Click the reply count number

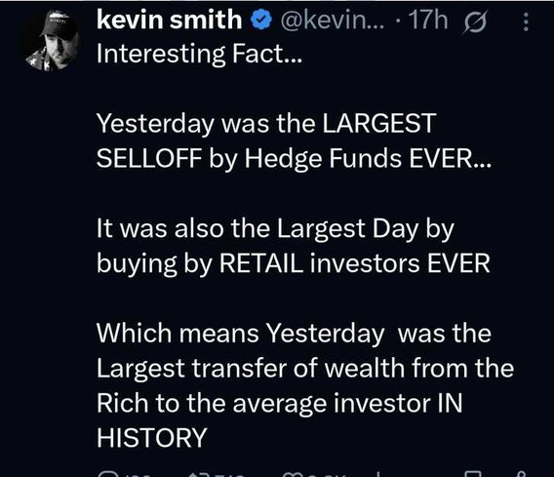click(x=138, y=474)
